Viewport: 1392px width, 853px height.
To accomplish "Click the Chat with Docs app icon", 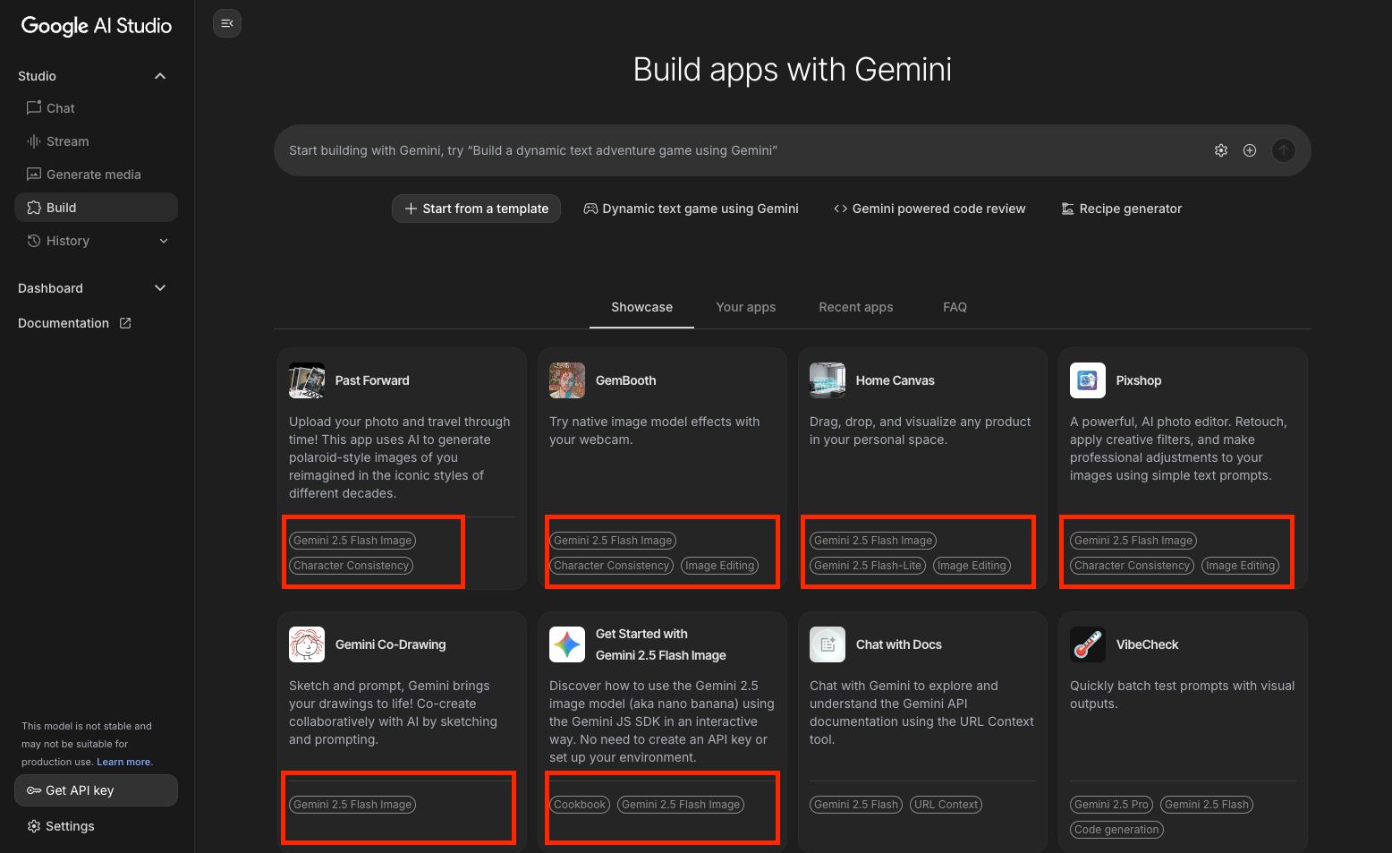I will click(828, 644).
